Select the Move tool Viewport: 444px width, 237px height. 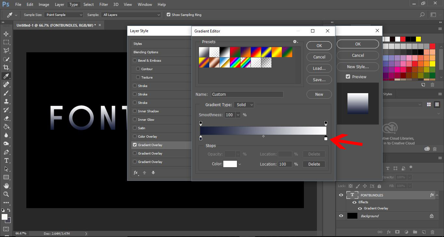pyautogui.click(x=6, y=34)
